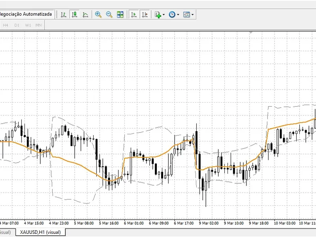Open the chart templates icon
316x237 pixels.
click(x=186, y=15)
